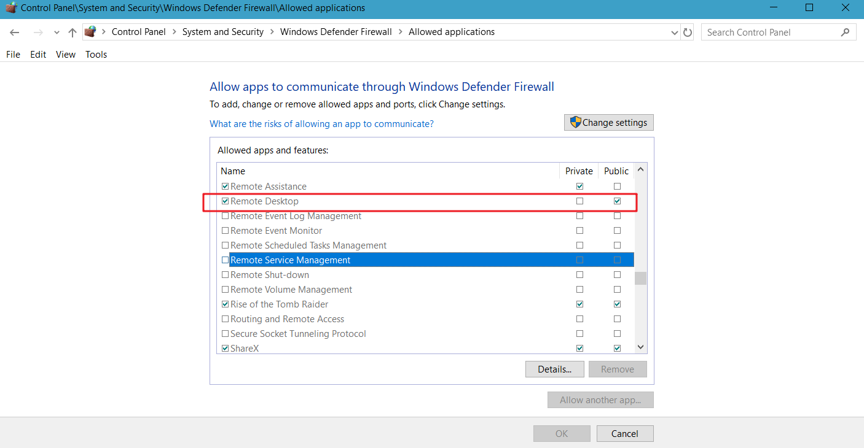Toggle Remote Shut-down name checkbox
The image size is (864, 448).
click(225, 275)
